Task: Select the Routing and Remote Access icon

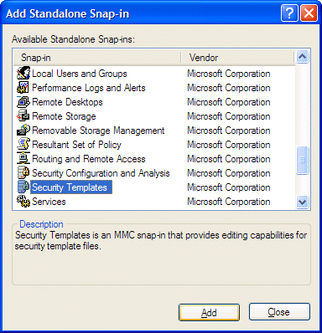Action: pos(23,159)
